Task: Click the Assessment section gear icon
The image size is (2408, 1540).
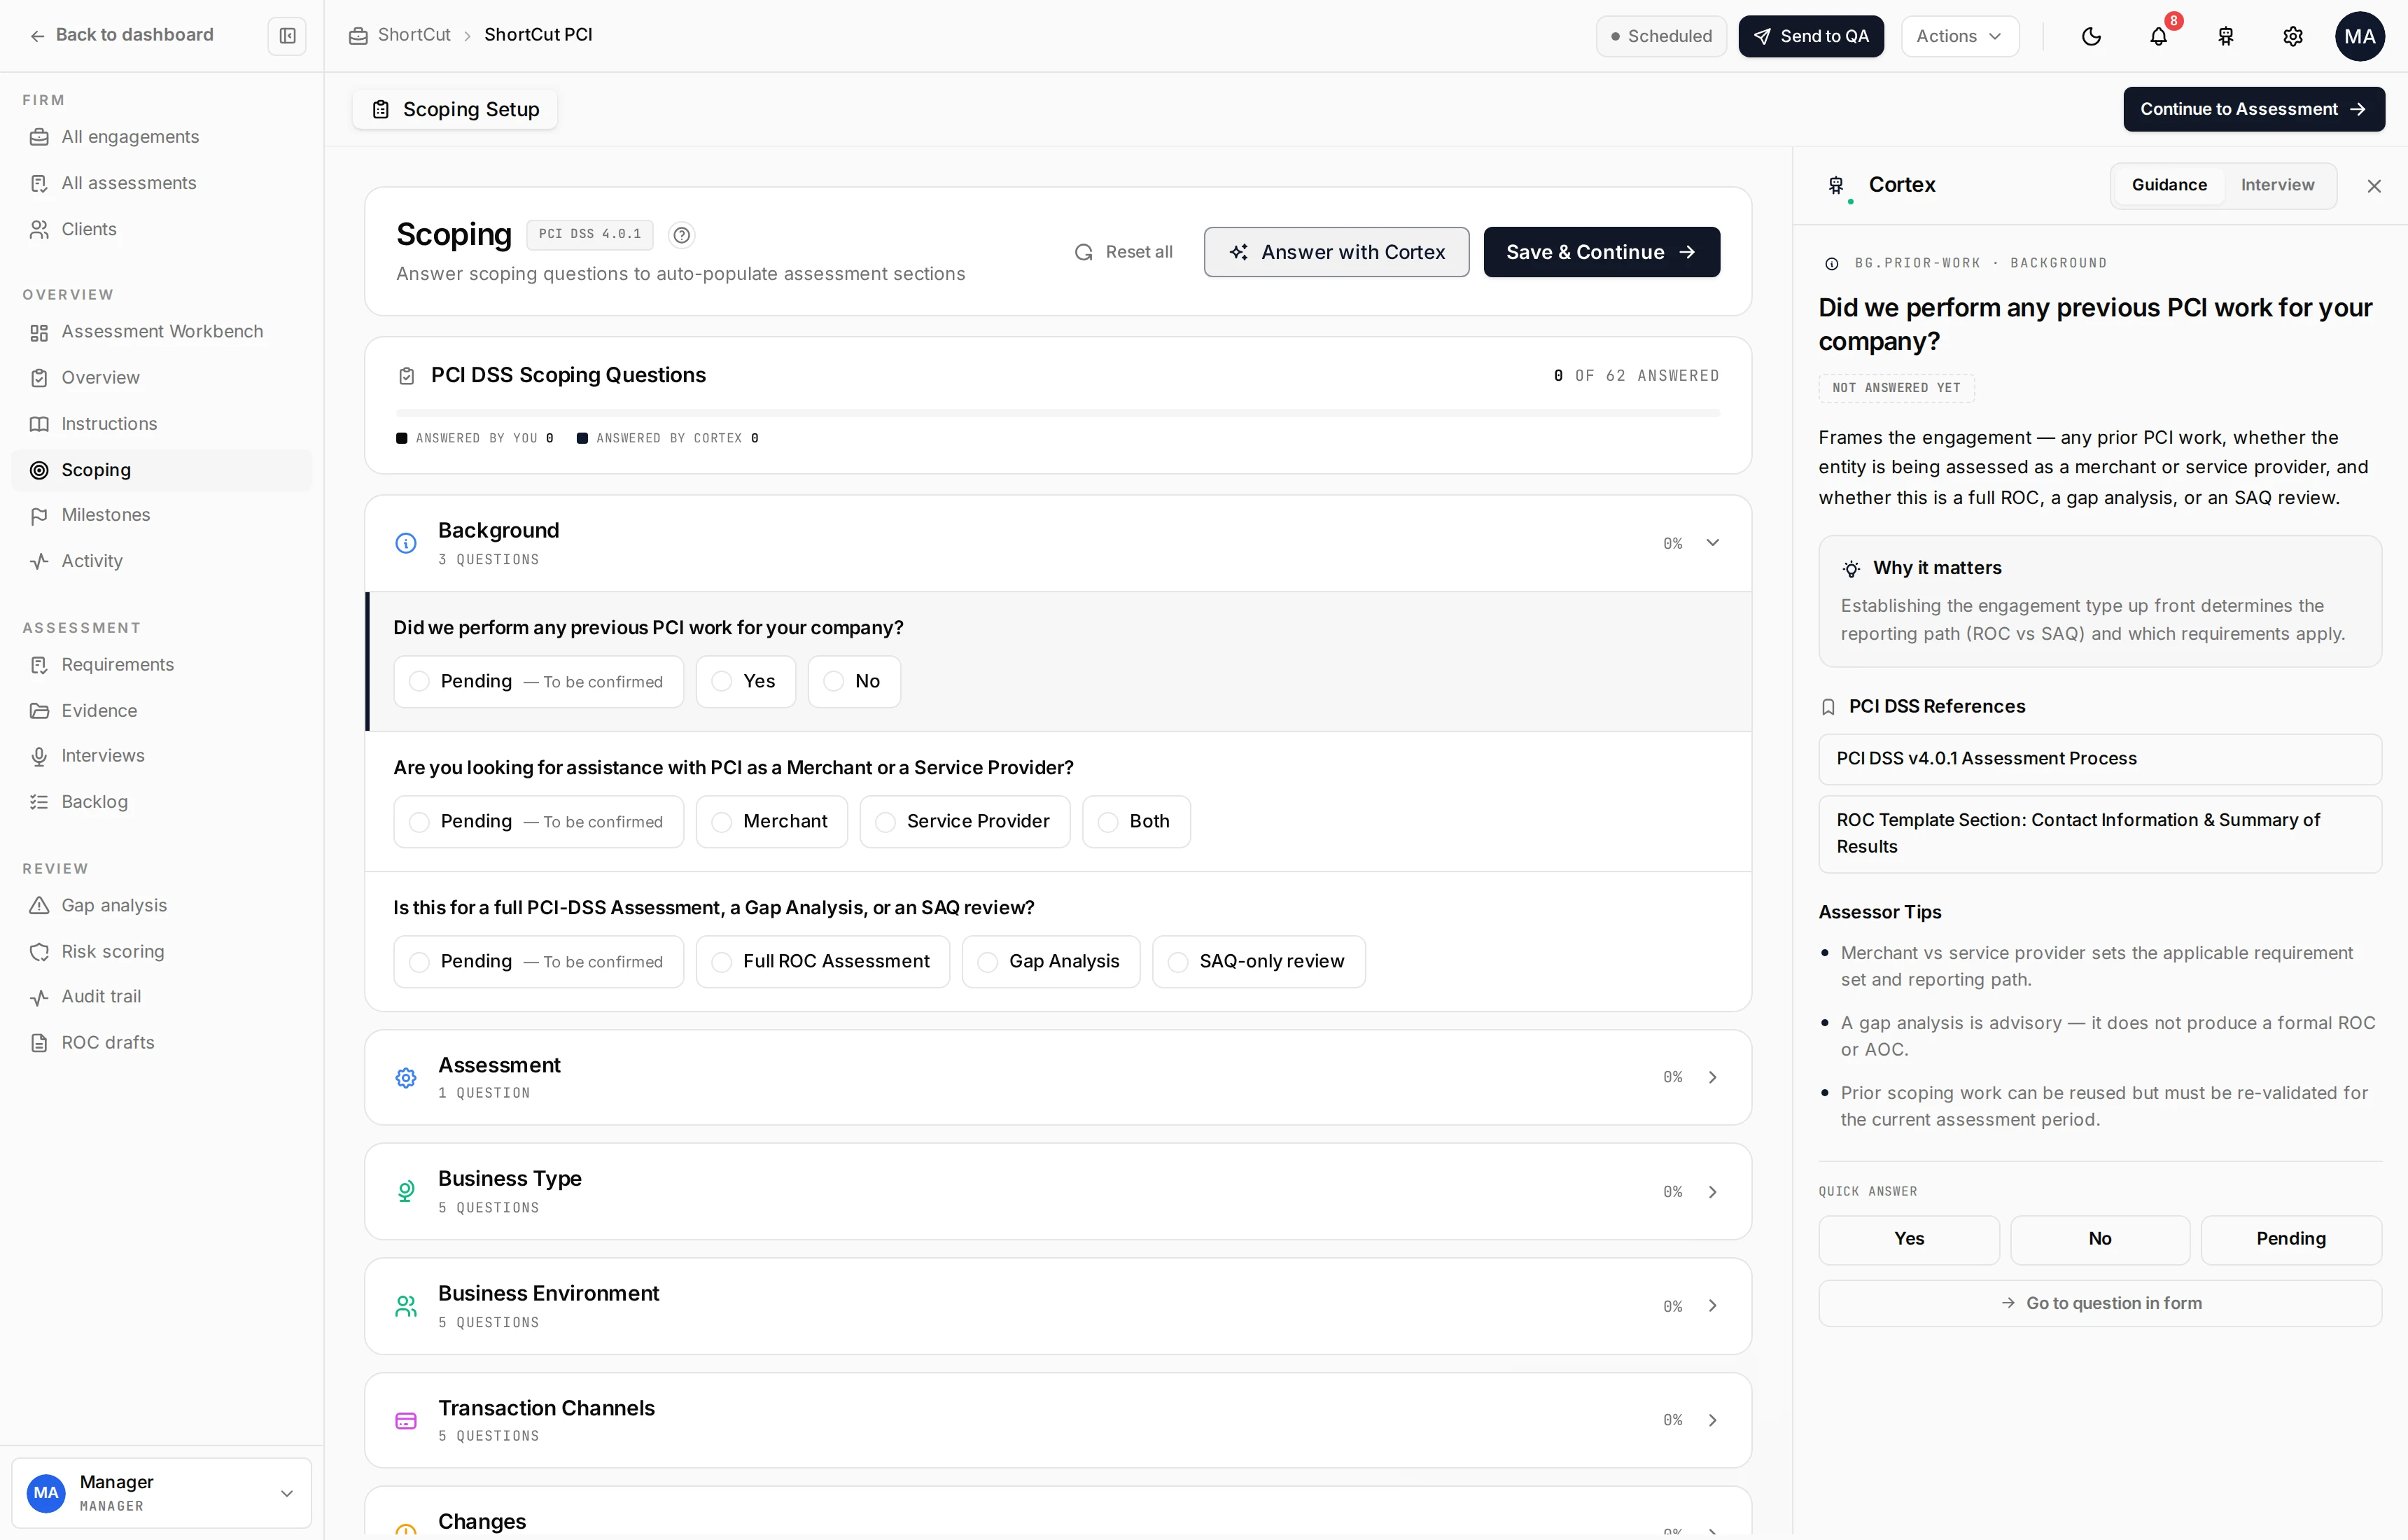Action: tap(406, 1078)
